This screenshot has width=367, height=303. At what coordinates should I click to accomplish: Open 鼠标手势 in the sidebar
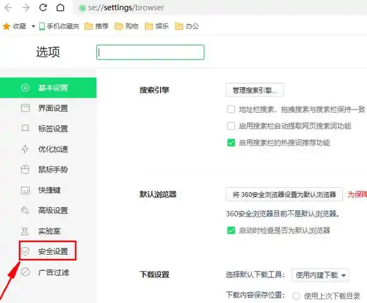pyautogui.click(x=52, y=170)
